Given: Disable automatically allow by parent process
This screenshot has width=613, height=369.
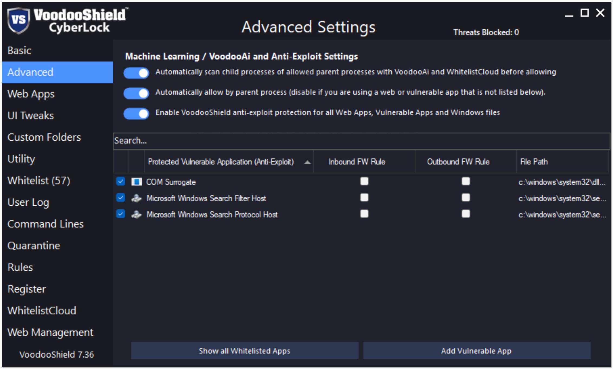Looking at the screenshot, I should tap(136, 93).
